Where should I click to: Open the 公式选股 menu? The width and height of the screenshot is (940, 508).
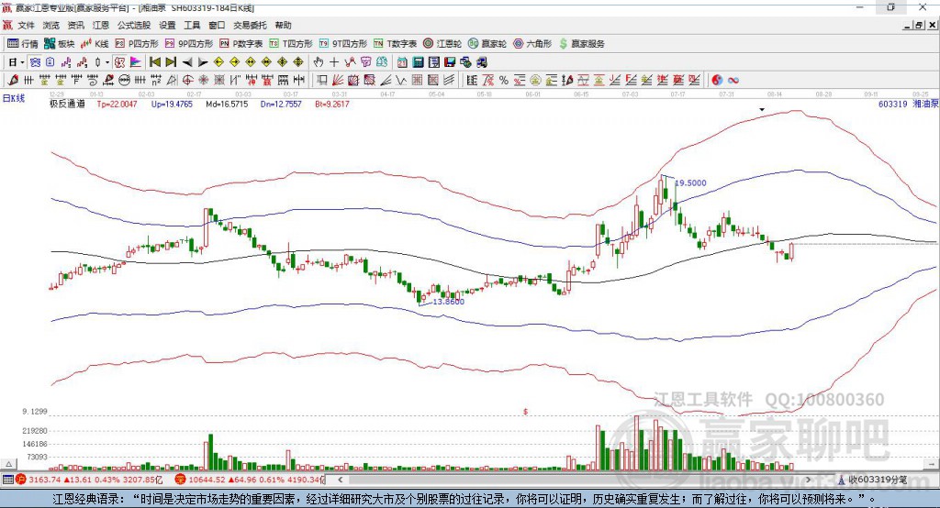point(134,25)
